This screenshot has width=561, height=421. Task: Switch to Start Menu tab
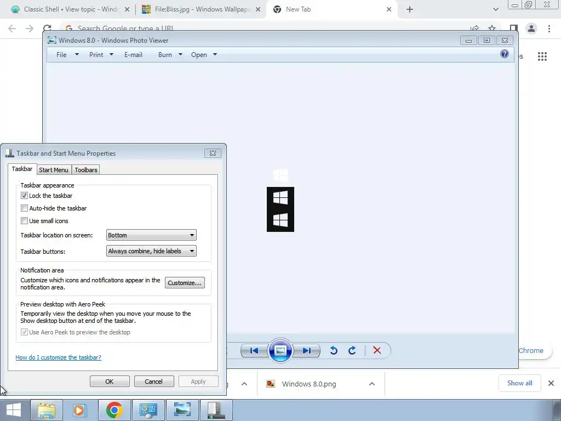pyautogui.click(x=54, y=170)
